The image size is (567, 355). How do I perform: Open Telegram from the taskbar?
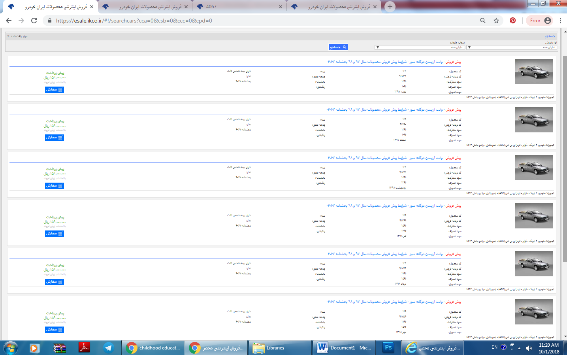coord(108,348)
